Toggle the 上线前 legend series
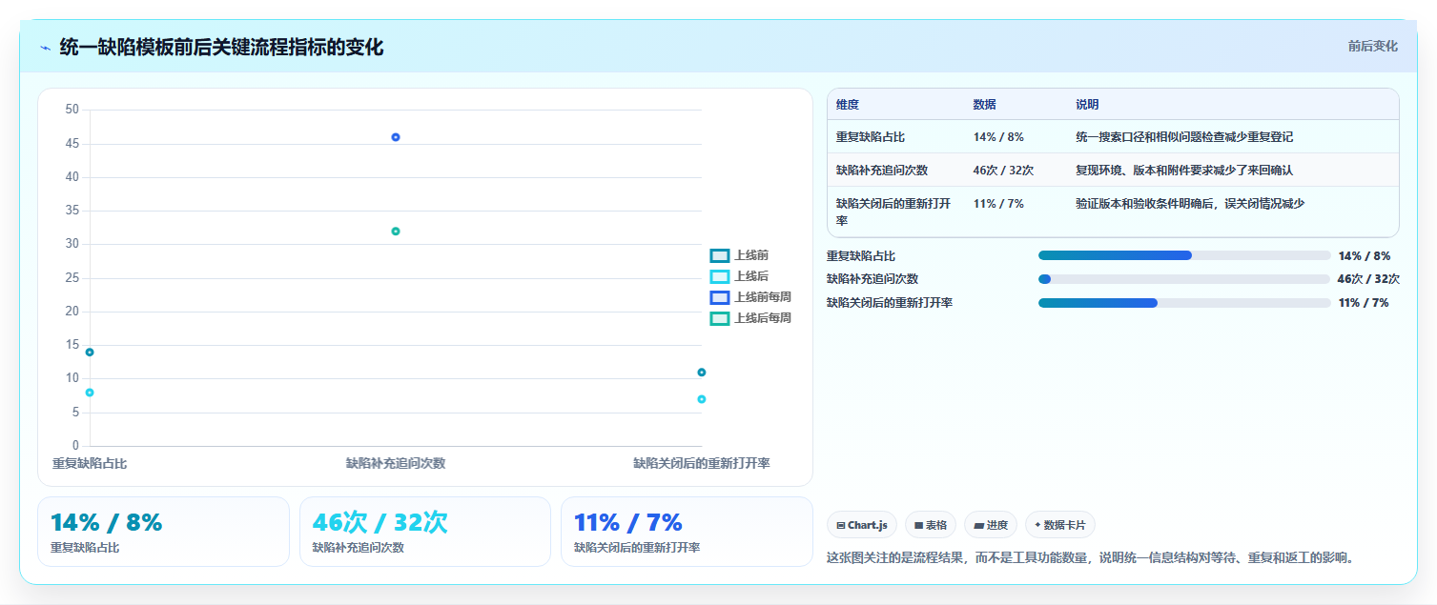 pos(739,255)
